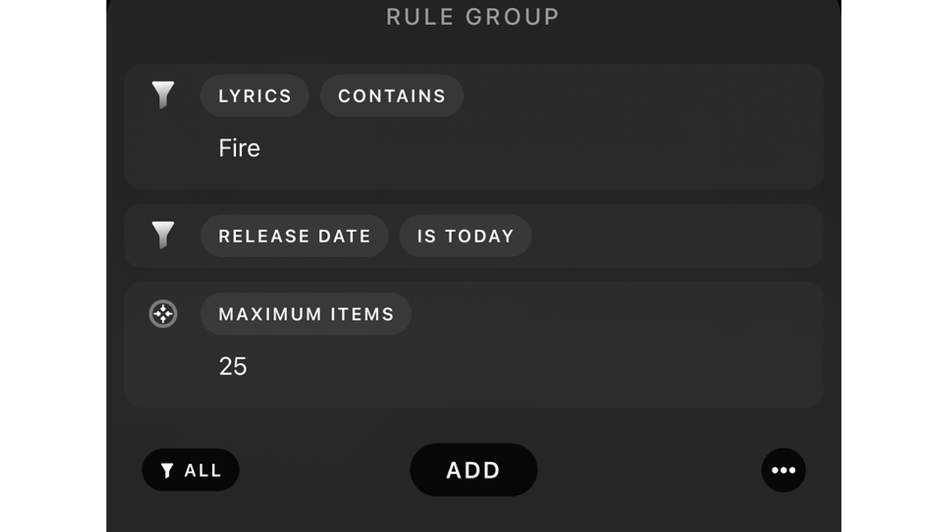Open the MAXIMUM ITEMS limit type pill

click(306, 314)
